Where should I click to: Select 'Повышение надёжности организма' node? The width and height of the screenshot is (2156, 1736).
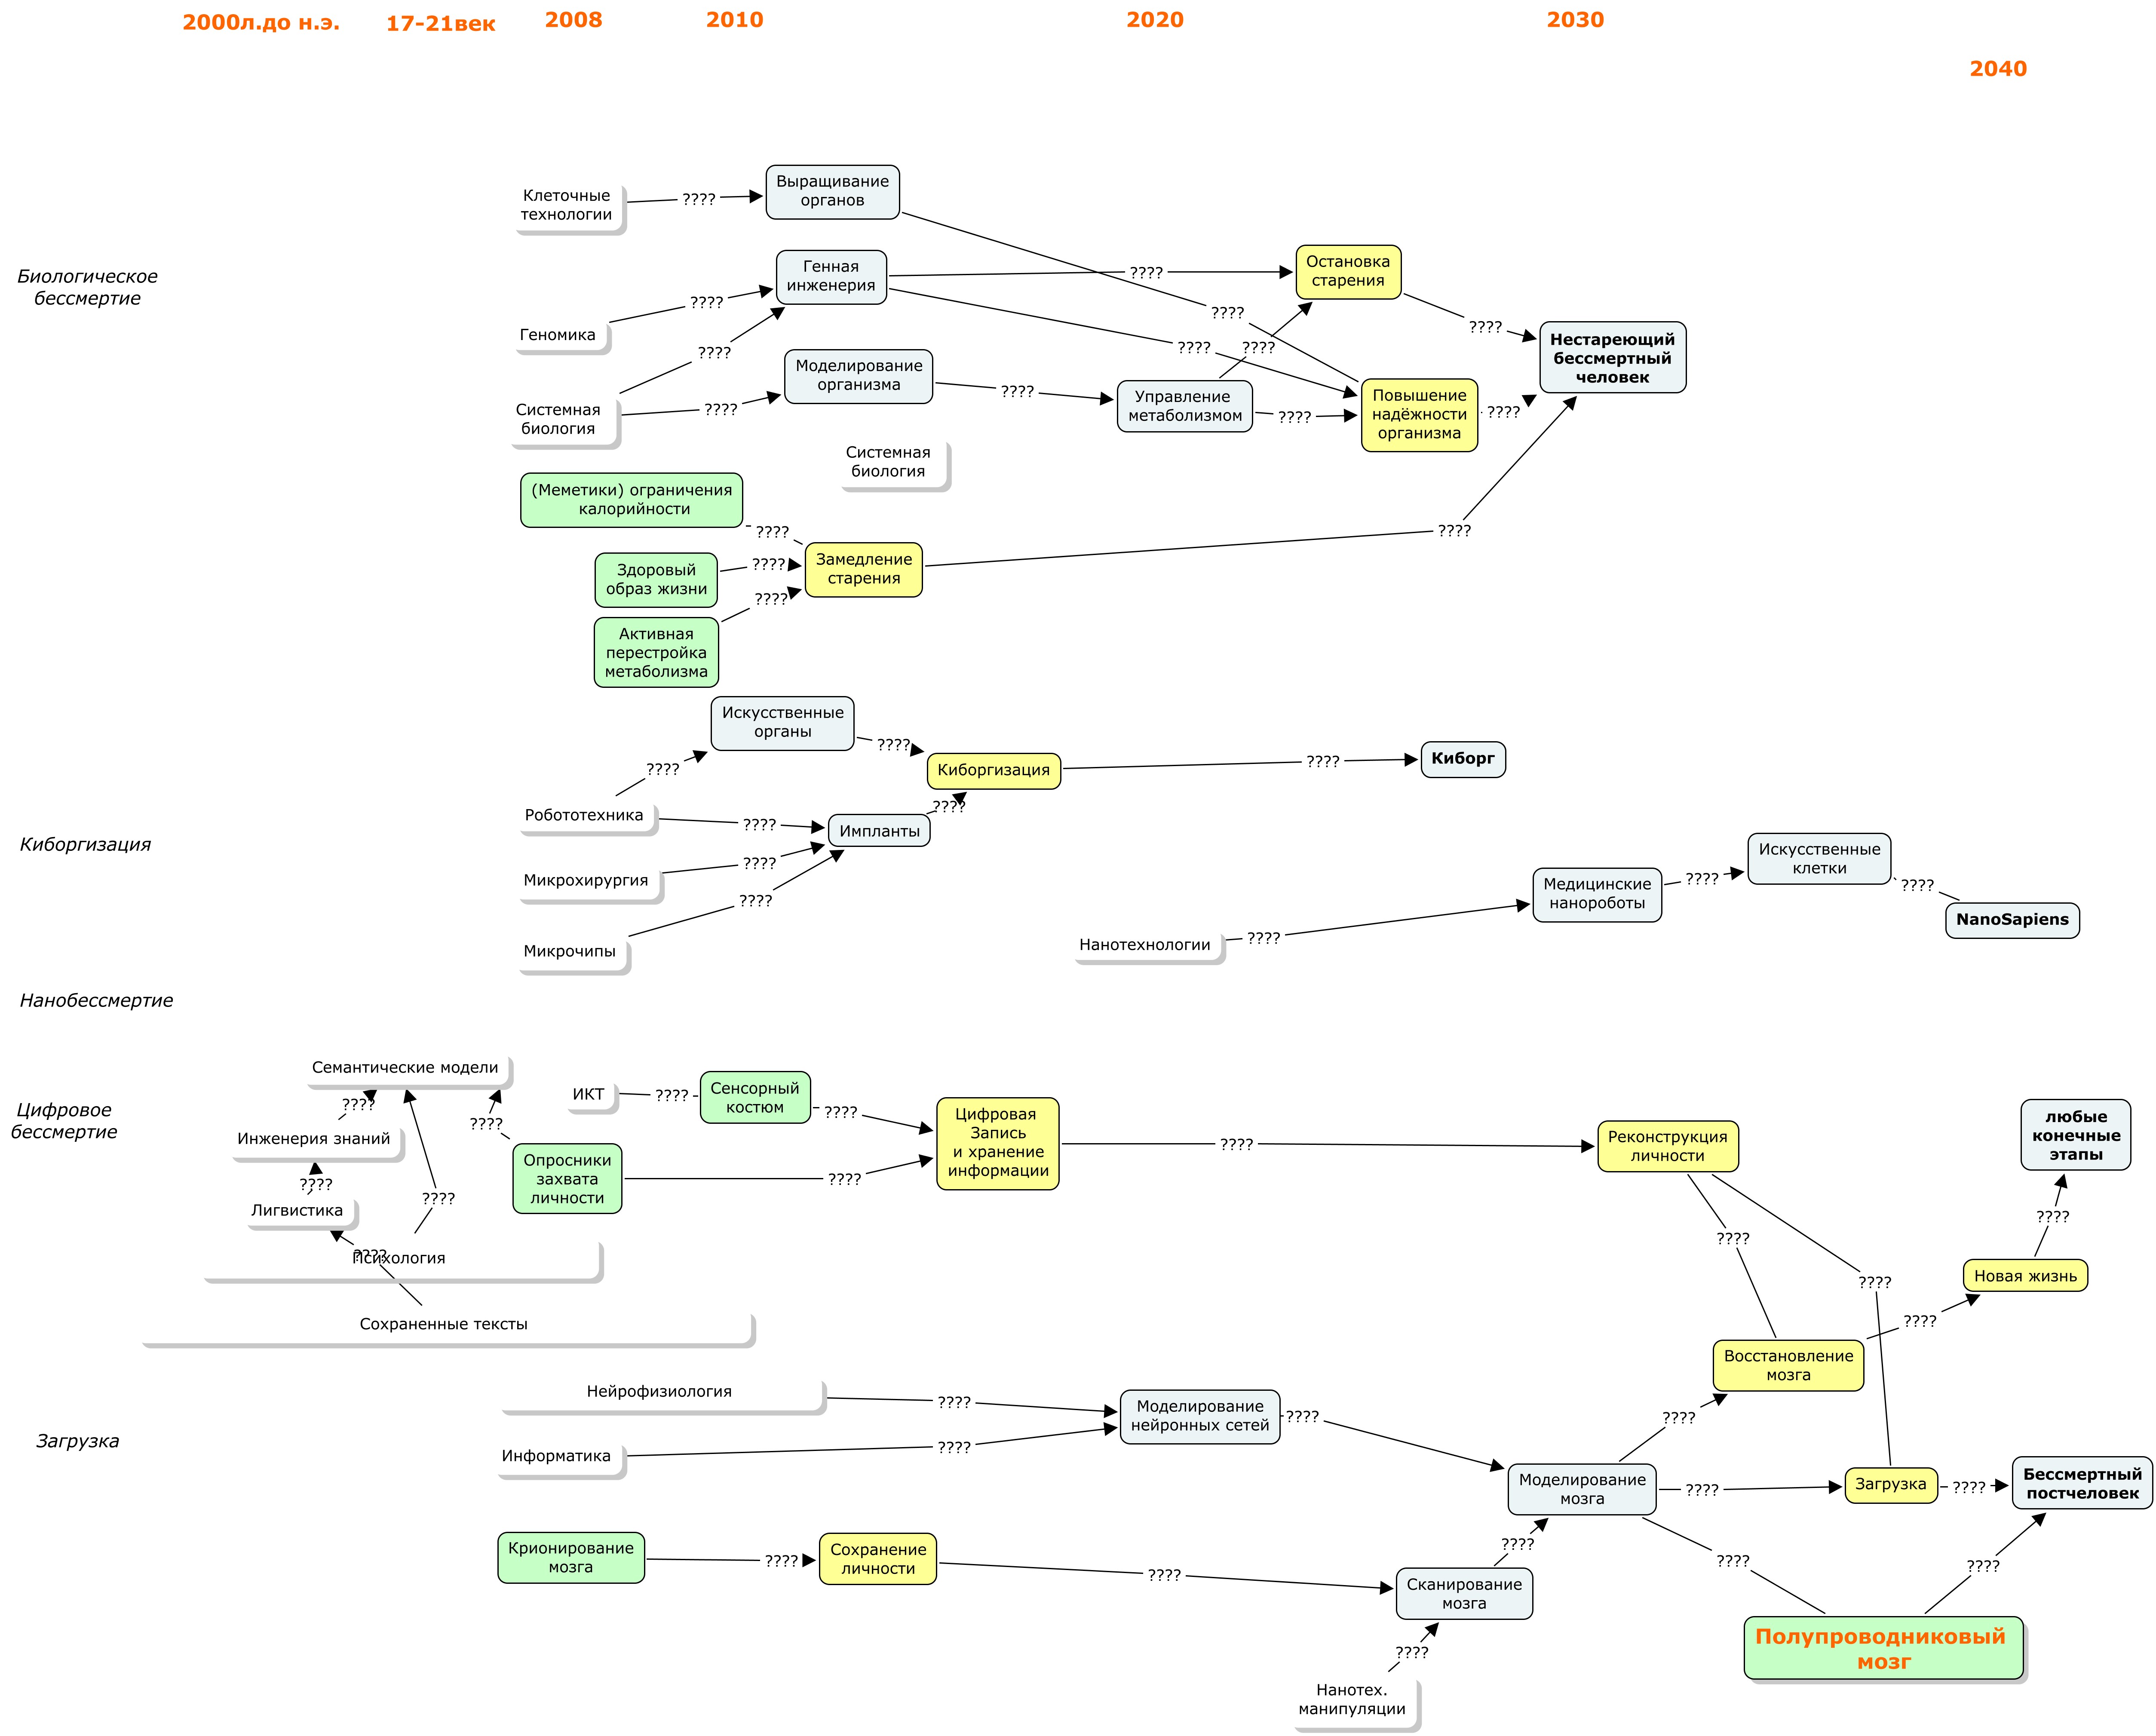pyautogui.click(x=1419, y=414)
